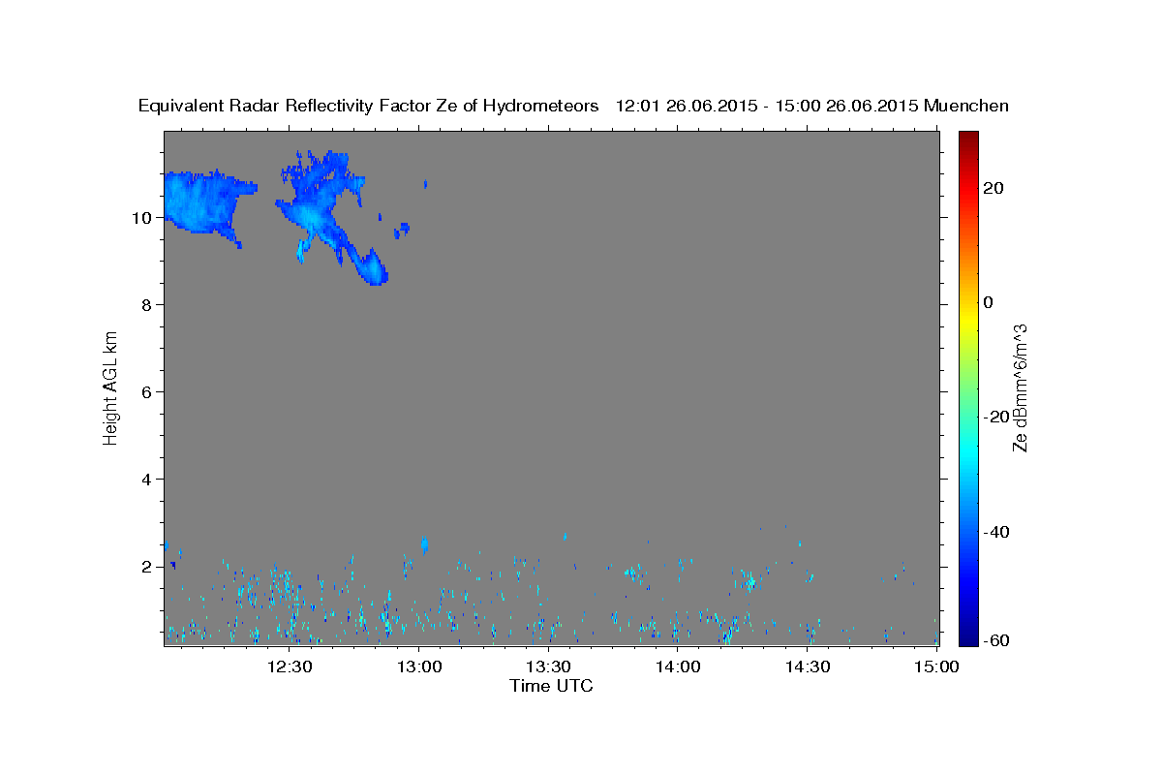Click the 14:30 time tick label
The image size is (1162, 775).
[808, 666]
